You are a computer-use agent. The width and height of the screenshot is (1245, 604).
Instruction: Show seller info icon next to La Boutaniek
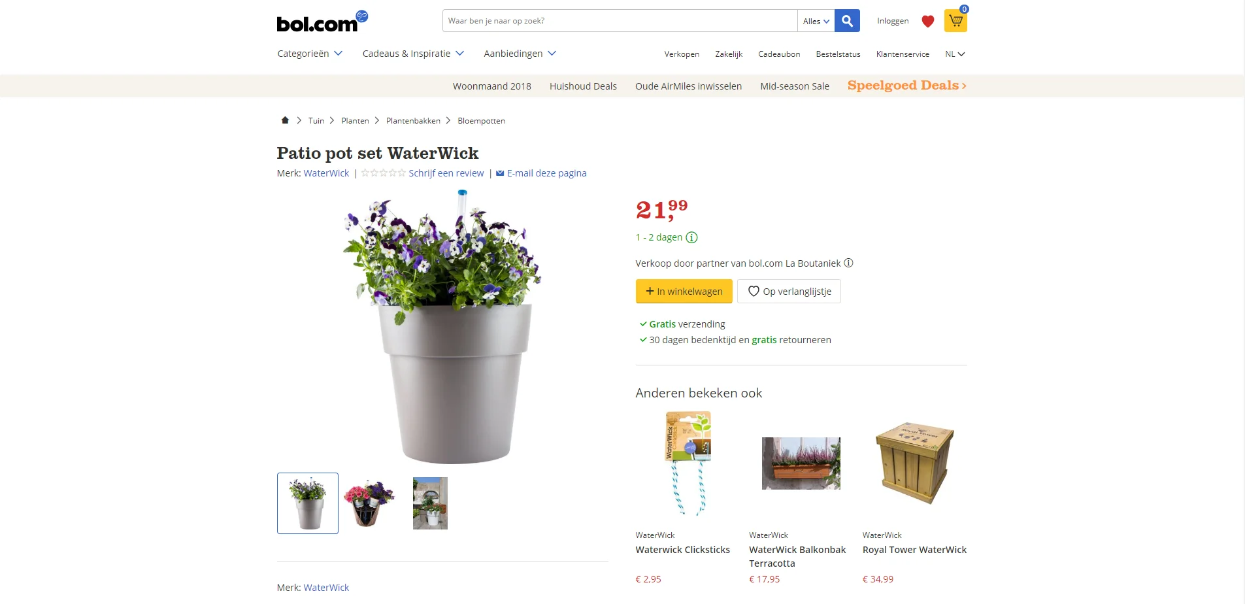click(x=848, y=263)
